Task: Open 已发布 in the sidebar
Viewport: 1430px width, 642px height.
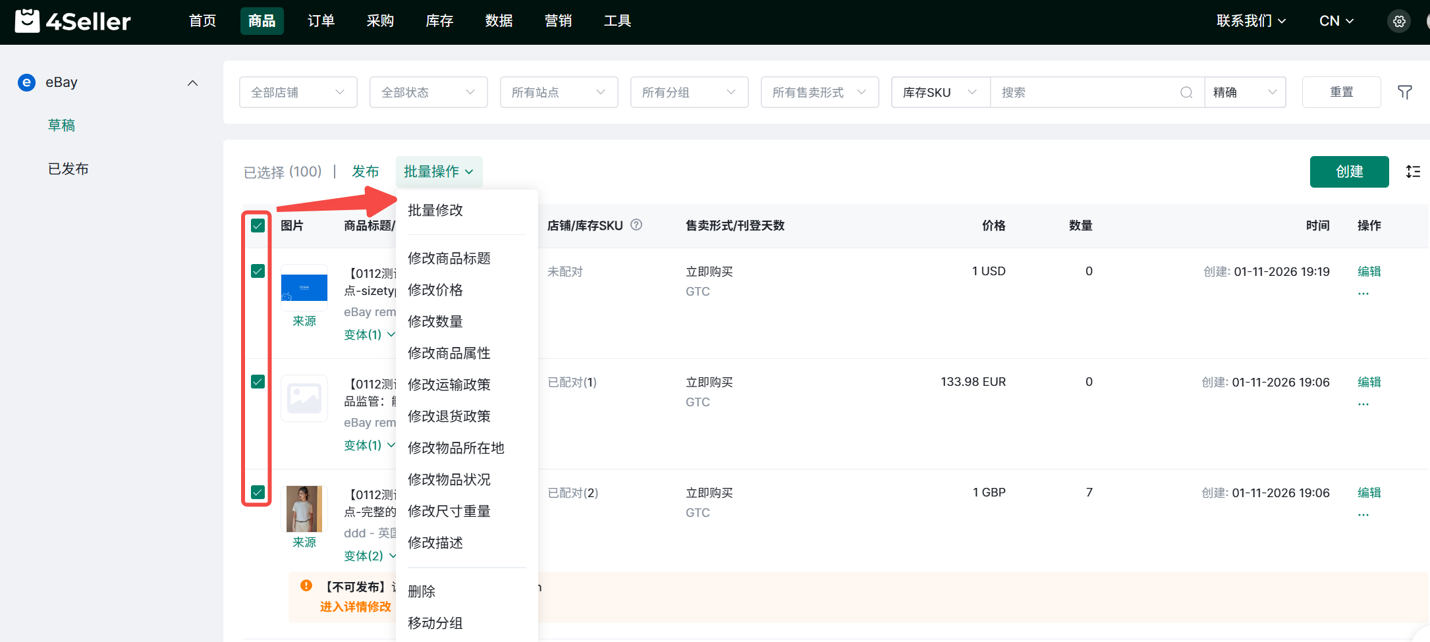Action: [x=69, y=169]
